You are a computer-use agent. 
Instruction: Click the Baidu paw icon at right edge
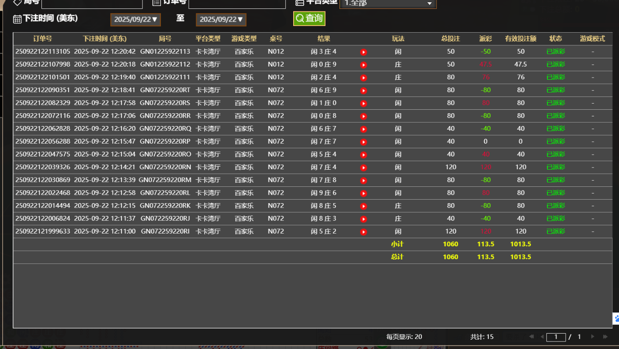616,319
